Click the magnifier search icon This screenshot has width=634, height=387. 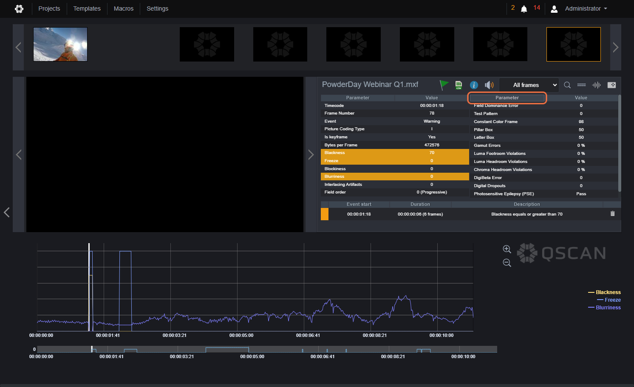[x=567, y=85]
